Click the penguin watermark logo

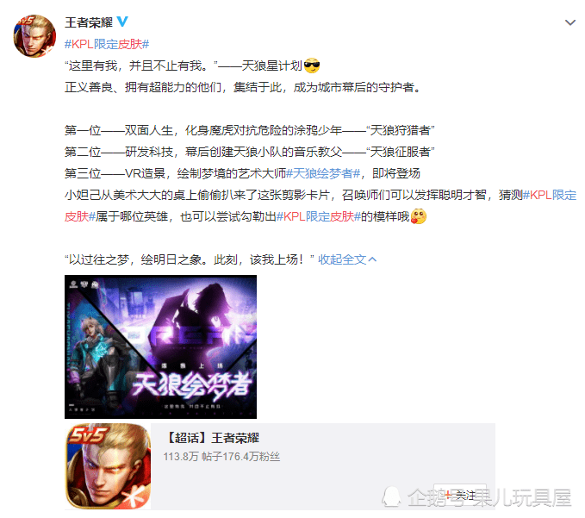(391, 497)
